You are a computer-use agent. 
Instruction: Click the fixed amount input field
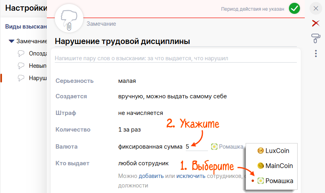[196, 147]
